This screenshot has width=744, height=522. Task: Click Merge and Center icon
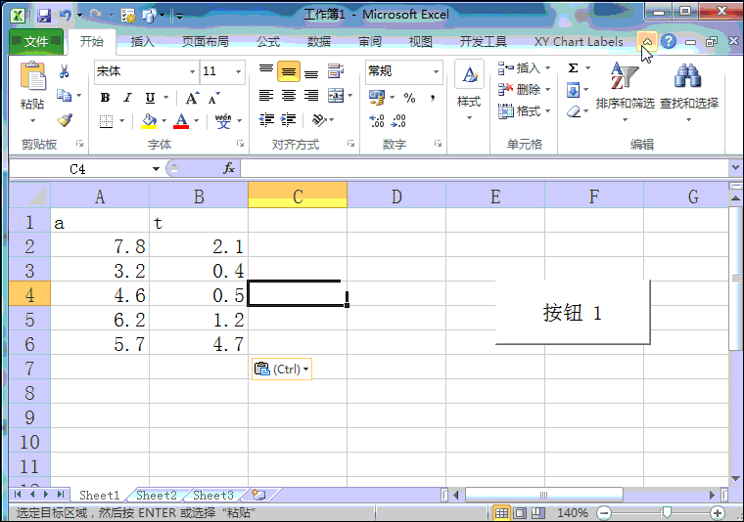336,96
